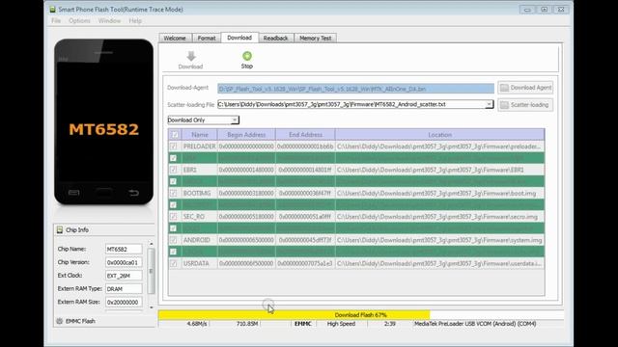Click the menu key on the phone image

pos(73,193)
